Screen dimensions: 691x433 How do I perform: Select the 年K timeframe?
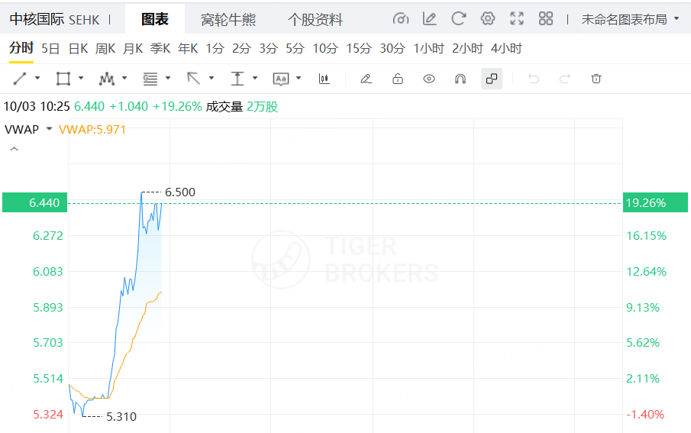(188, 48)
